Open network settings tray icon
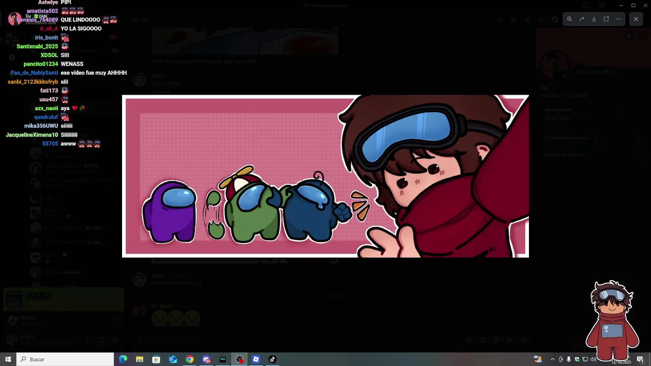 (585, 359)
